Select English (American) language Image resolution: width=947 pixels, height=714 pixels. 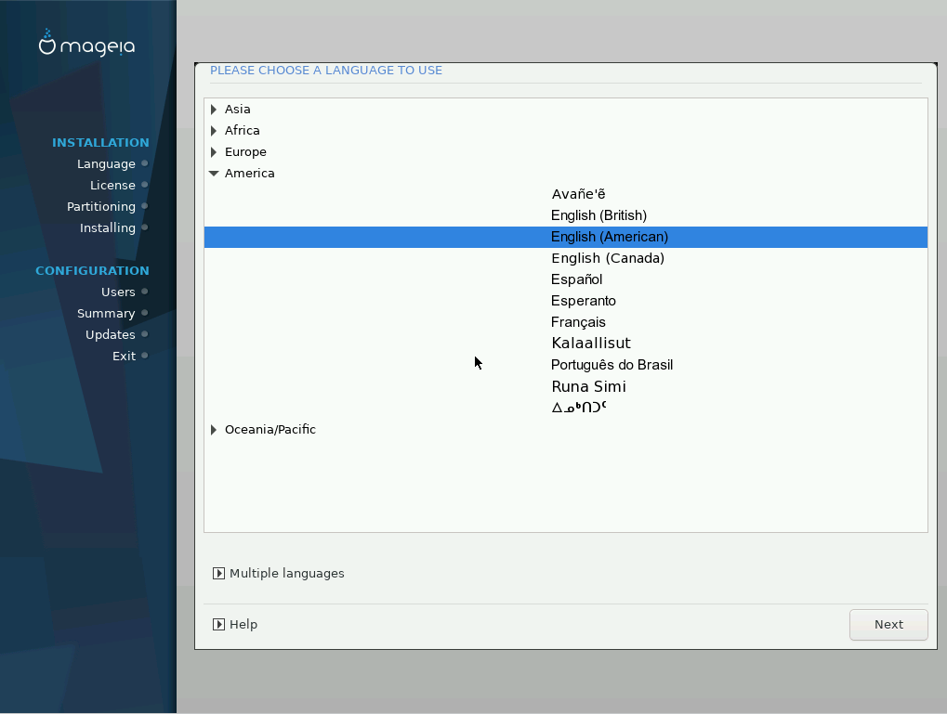pos(609,237)
